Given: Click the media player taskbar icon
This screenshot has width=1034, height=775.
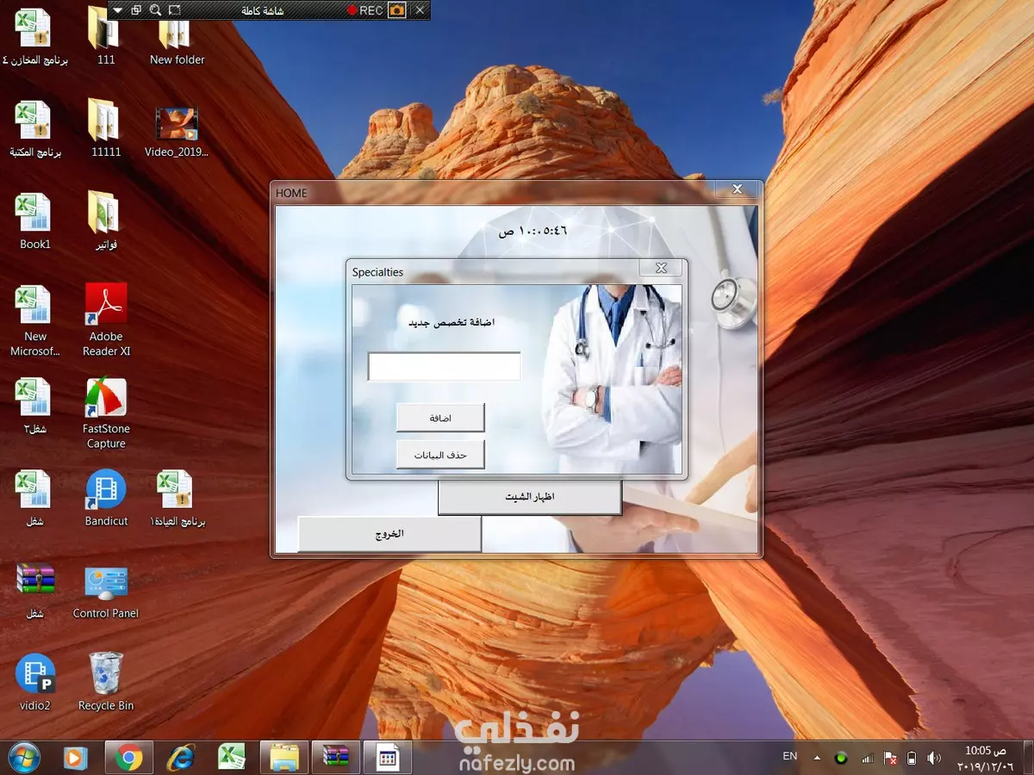Looking at the screenshot, I should (x=77, y=757).
